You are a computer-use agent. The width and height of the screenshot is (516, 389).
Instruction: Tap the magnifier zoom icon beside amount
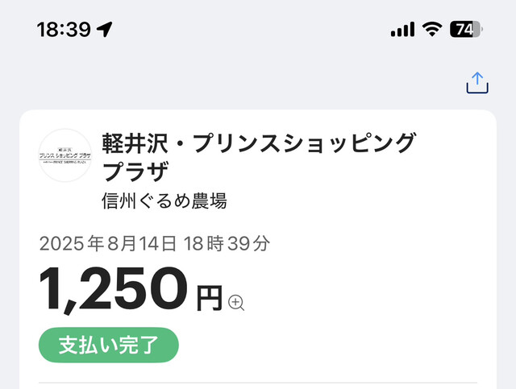236,303
